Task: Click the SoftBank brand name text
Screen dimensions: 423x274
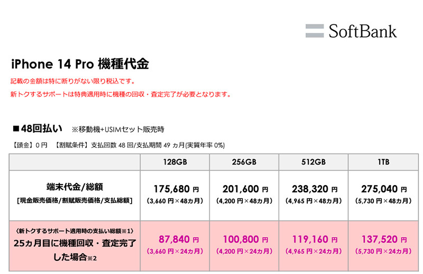Action: tap(362, 31)
